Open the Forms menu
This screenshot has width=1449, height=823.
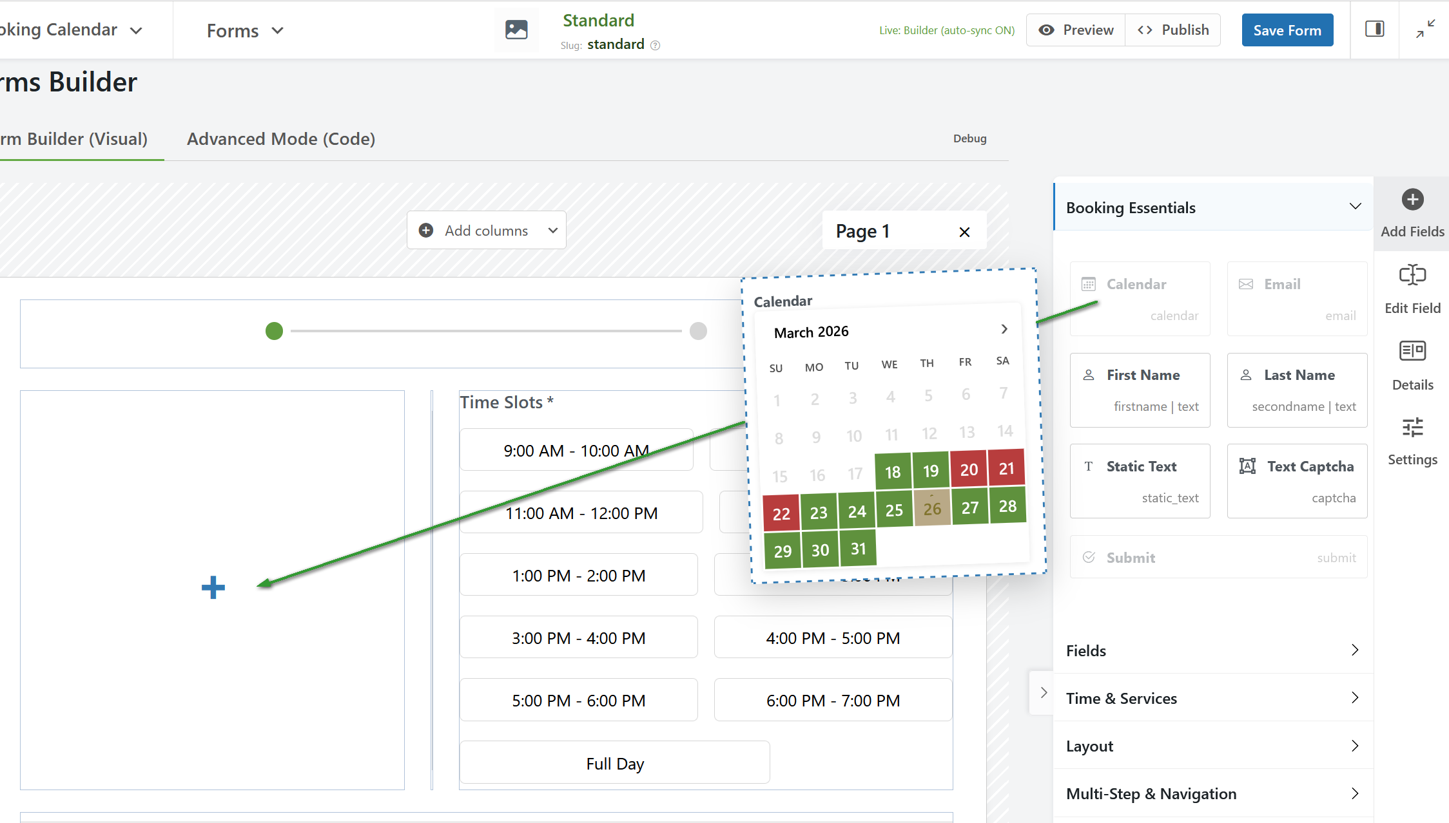point(245,31)
